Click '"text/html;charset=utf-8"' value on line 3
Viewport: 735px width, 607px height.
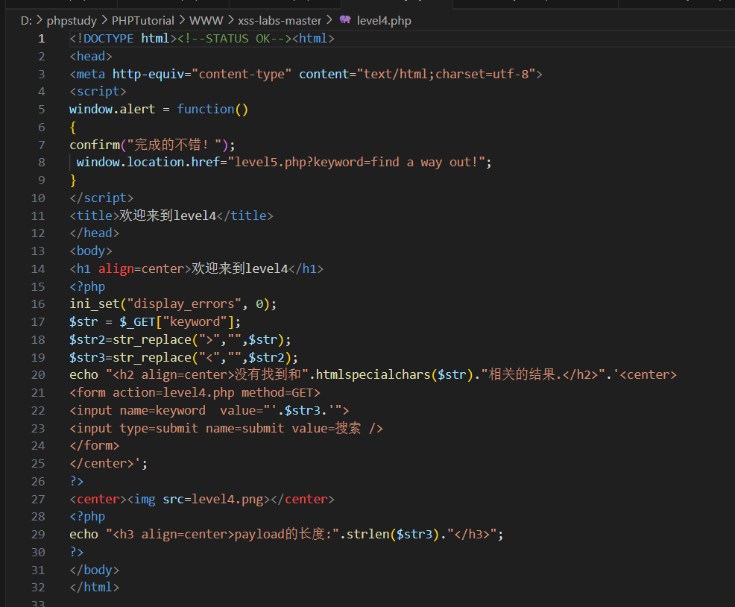coord(447,74)
